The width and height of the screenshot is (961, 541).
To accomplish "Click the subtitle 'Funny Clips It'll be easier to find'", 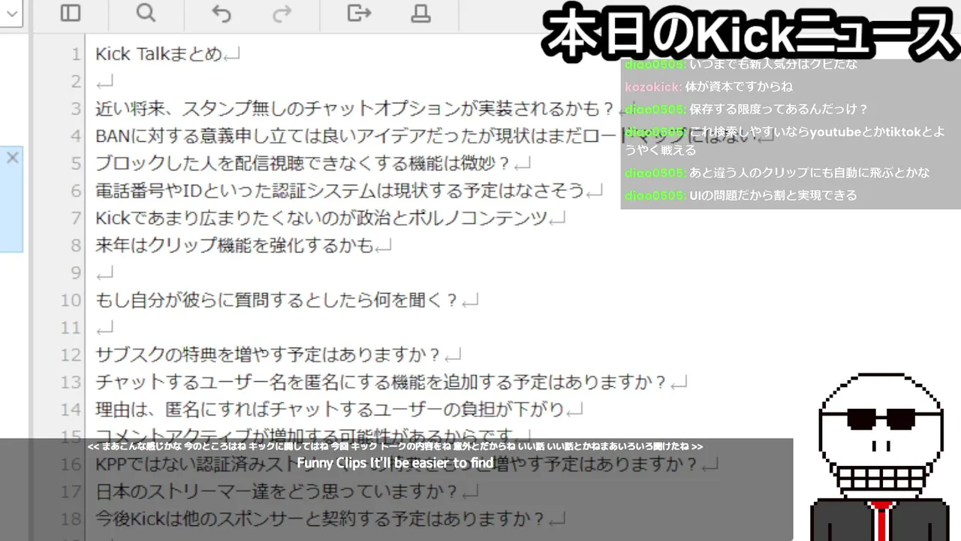I will click(395, 463).
